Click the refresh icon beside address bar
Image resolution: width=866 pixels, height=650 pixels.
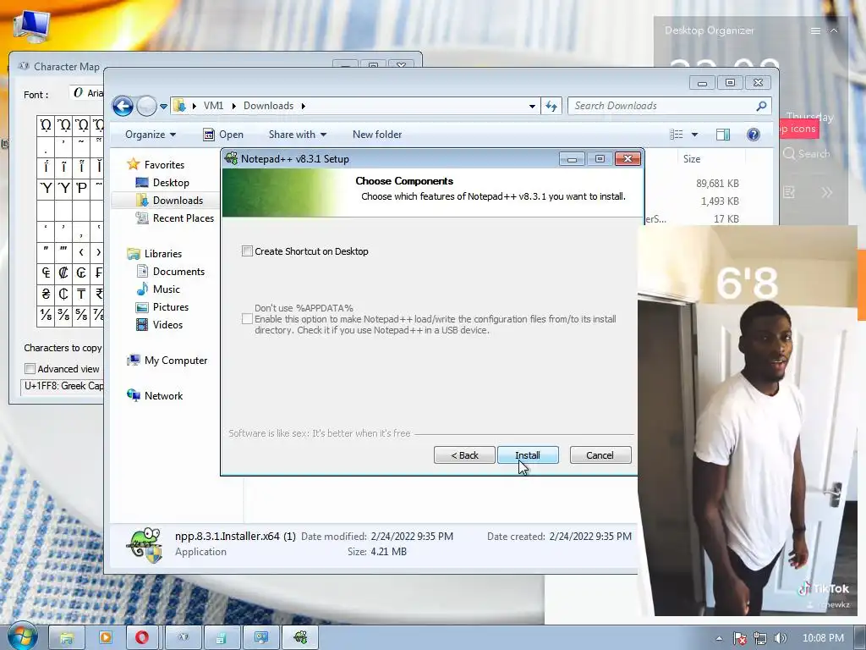click(x=551, y=106)
